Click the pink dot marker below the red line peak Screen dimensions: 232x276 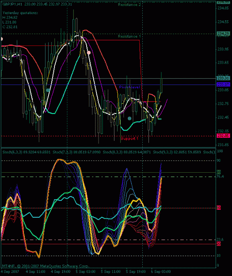click(x=89, y=53)
